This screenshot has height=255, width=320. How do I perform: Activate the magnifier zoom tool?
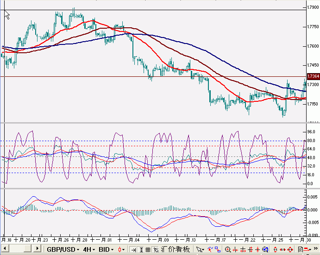228,249
